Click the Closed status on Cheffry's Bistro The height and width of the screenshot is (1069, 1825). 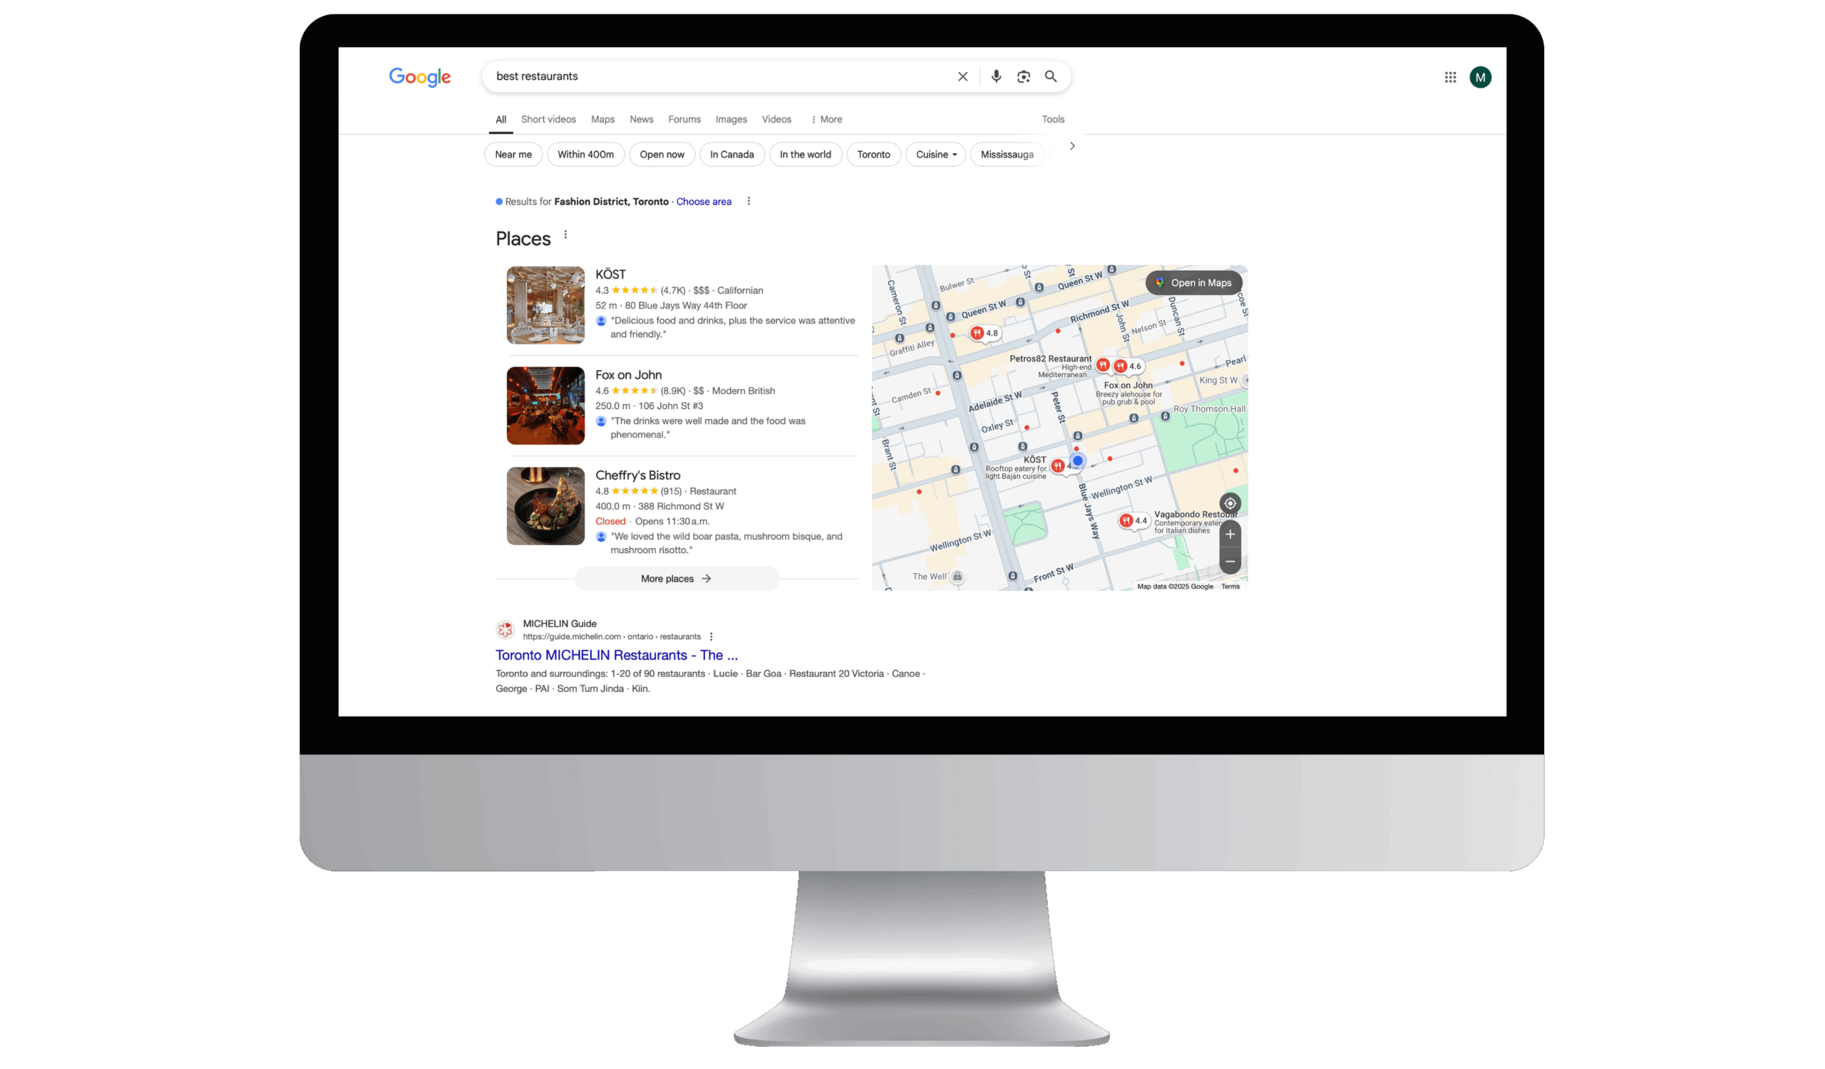[x=610, y=521]
